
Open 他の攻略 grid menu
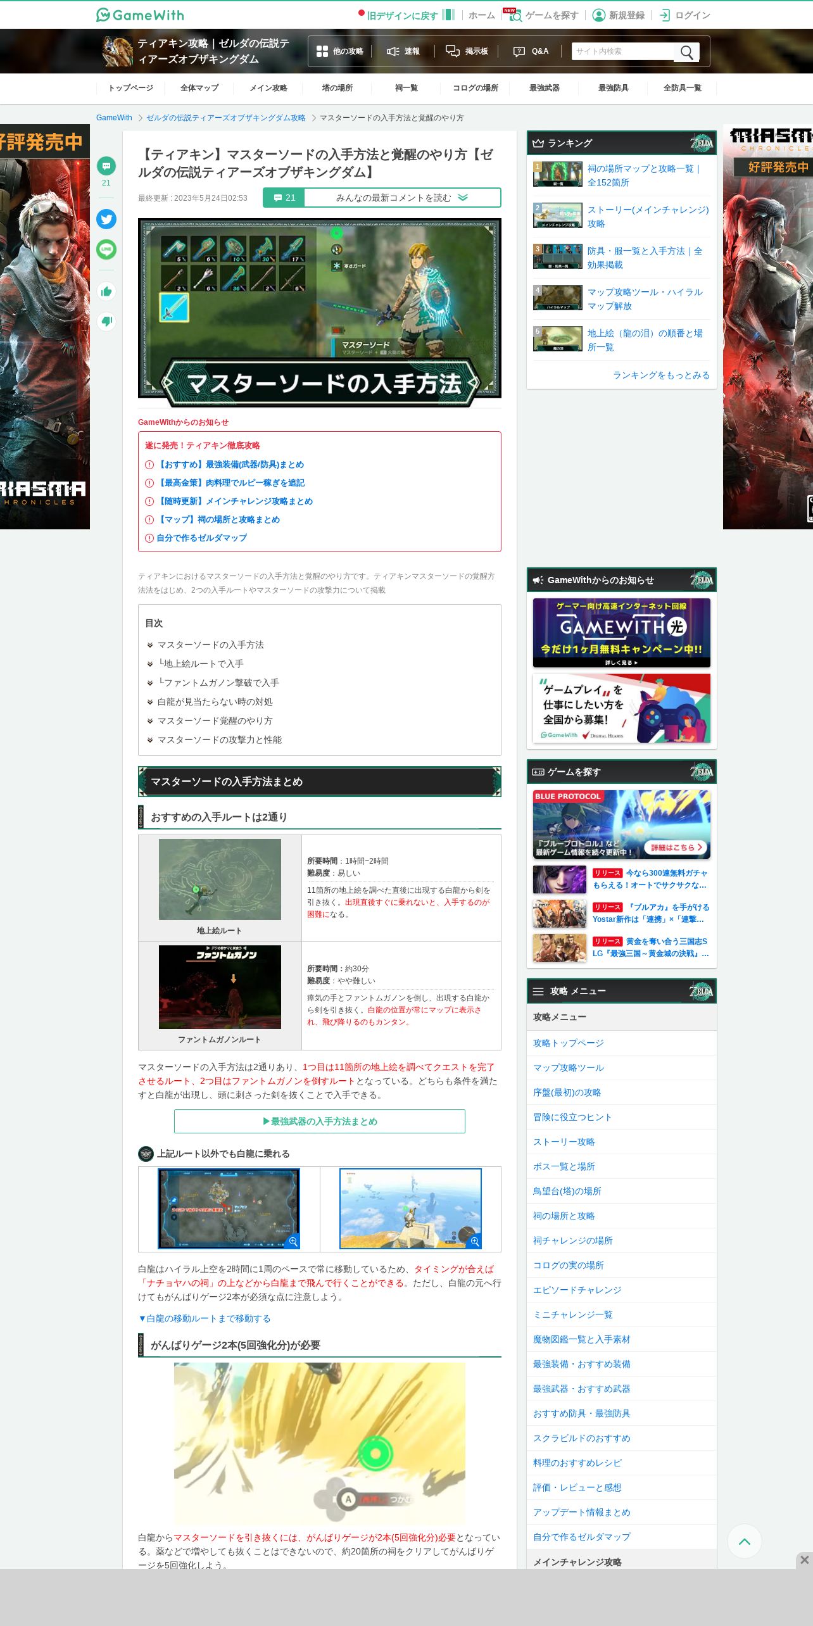pyautogui.click(x=339, y=51)
